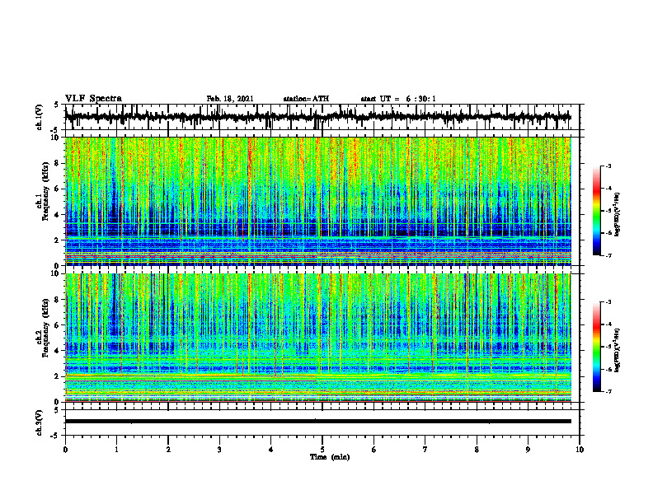The width and height of the screenshot is (653, 504).
Task: Click the ch.2 spectrogram color scale bar
Action: [x=596, y=347]
